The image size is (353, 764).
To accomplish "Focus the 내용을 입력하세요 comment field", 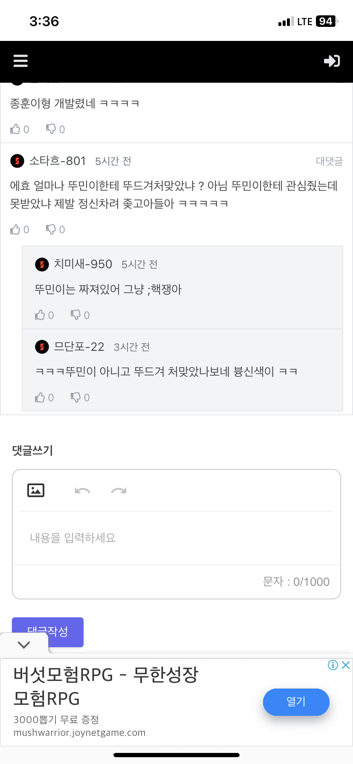I will (176, 538).
